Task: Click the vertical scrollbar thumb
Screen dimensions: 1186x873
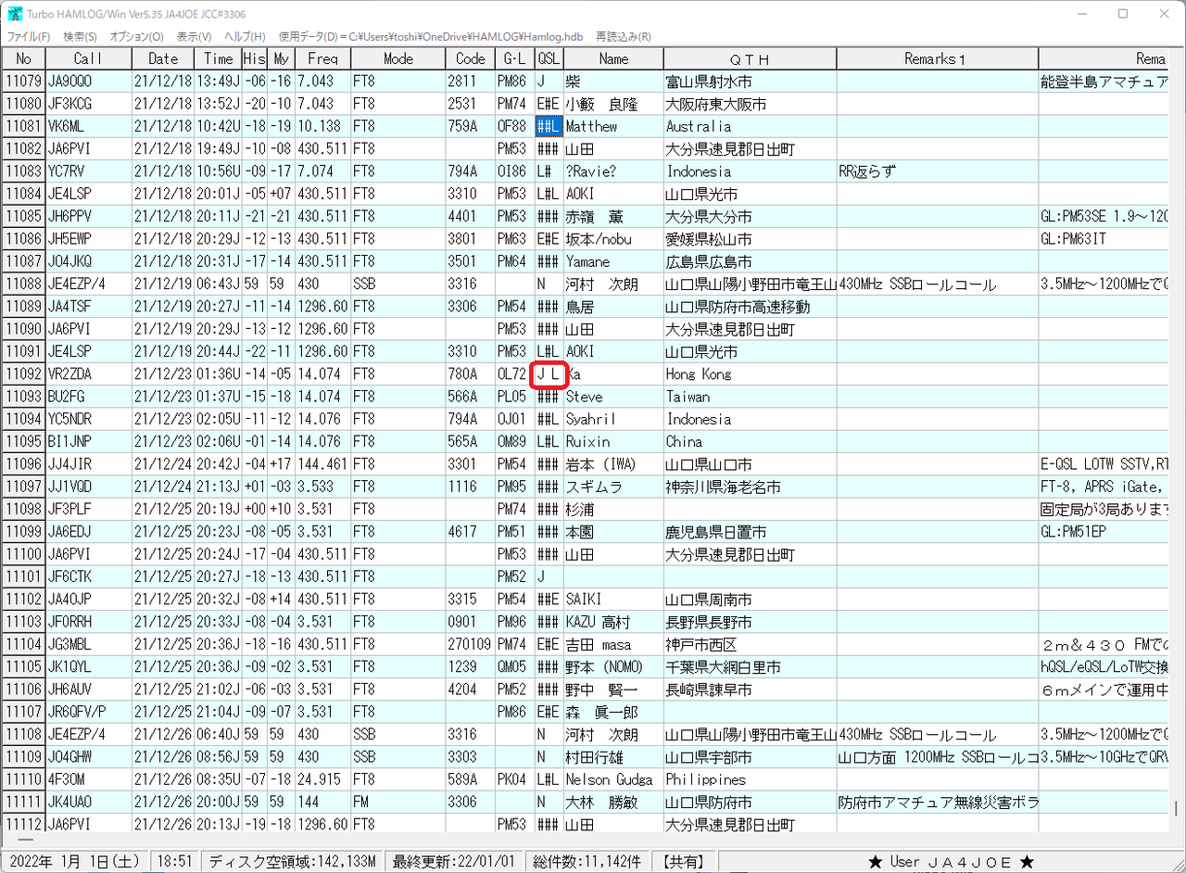Action: [x=1176, y=807]
